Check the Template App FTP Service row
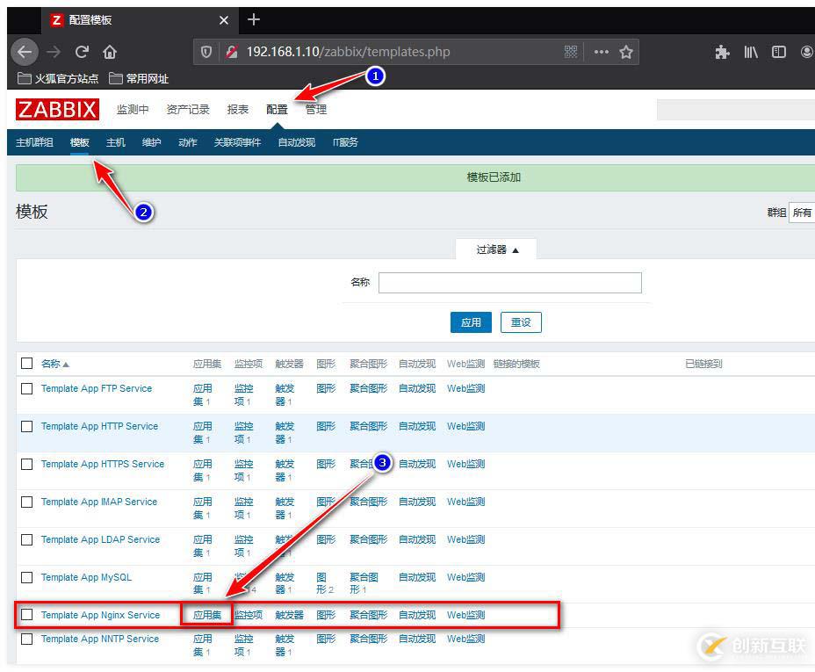This screenshot has width=815, height=672. tap(26, 388)
